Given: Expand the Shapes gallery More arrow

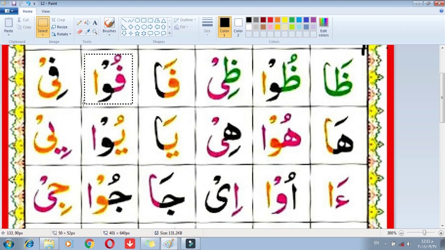Looking at the screenshot, I should pos(169,34).
